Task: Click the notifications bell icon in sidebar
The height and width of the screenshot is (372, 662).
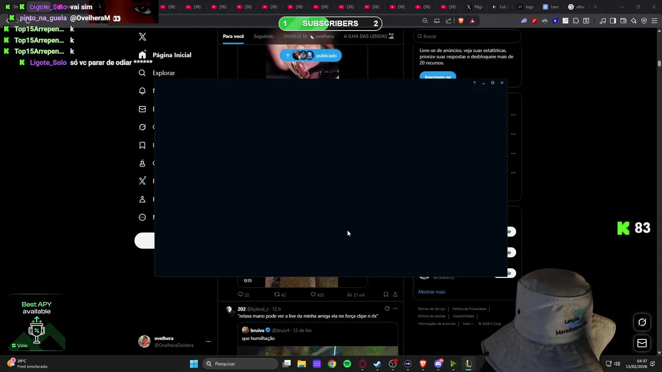Action: (142, 91)
